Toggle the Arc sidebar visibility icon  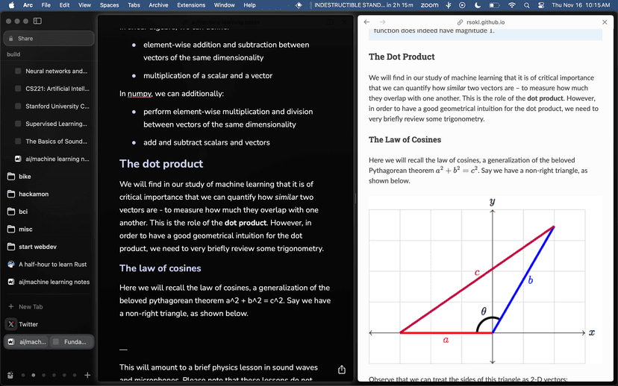coord(37,21)
